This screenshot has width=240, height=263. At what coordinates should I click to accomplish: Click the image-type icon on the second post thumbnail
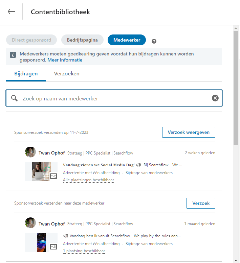[x=53, y=247]
